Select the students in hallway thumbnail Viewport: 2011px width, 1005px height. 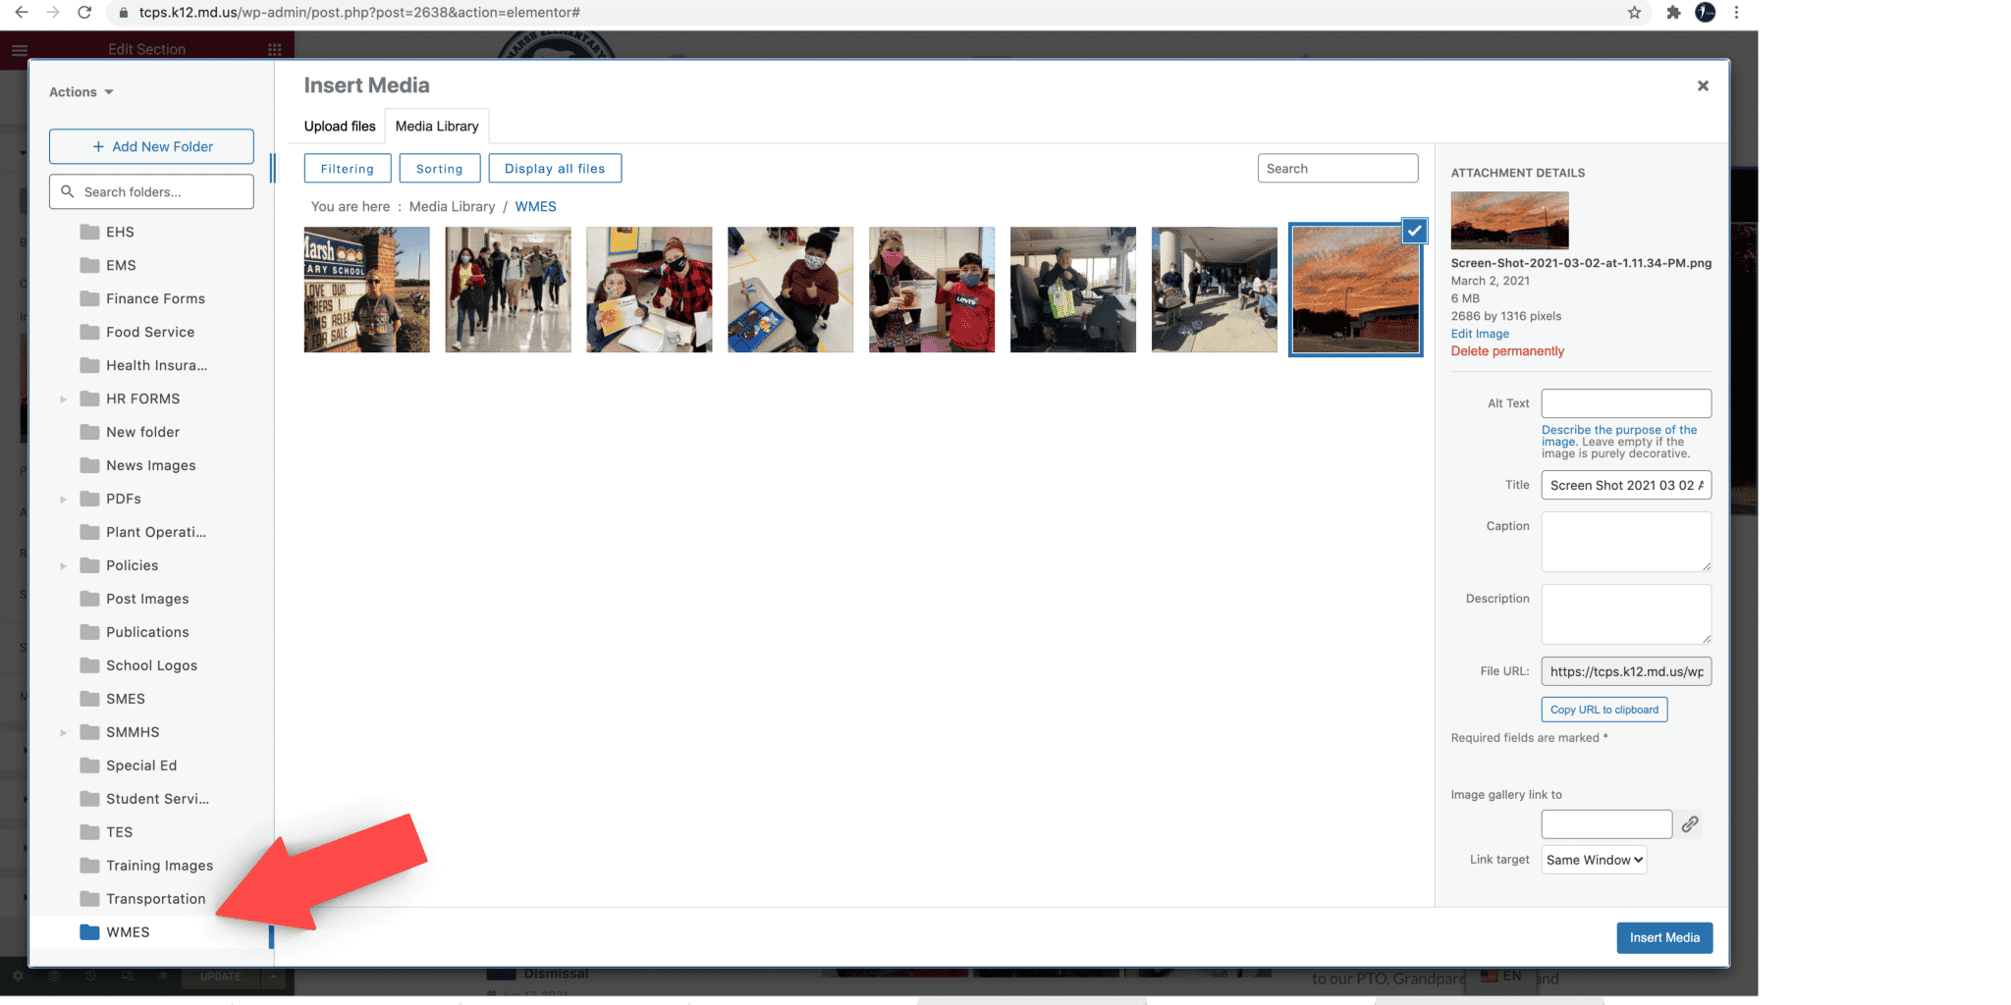pos(508,290)
